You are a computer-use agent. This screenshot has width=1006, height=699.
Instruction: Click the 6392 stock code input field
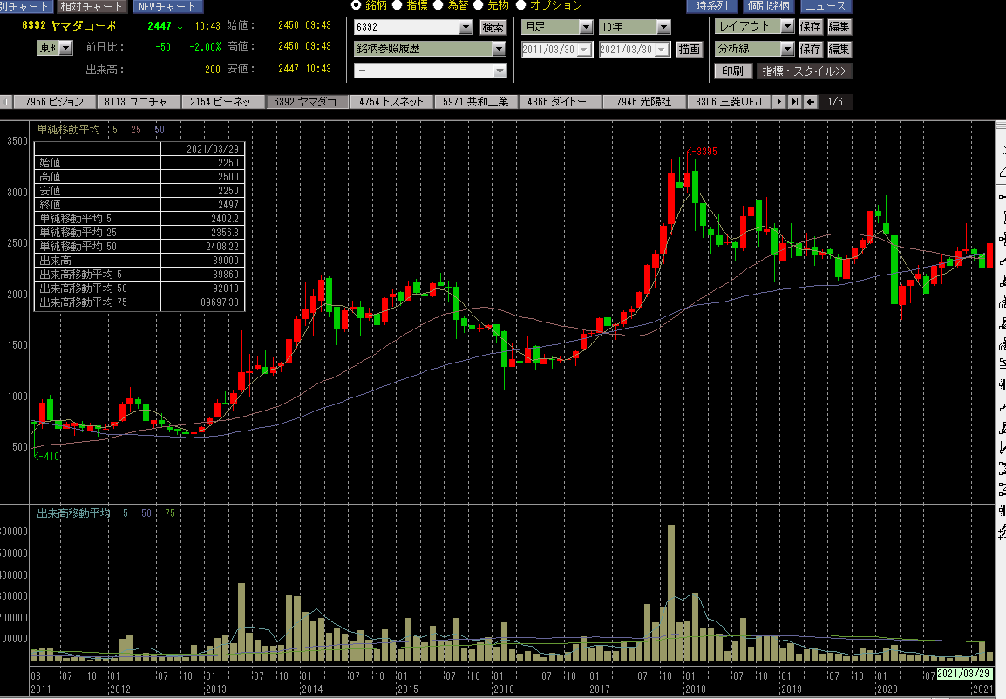(404, 27)
